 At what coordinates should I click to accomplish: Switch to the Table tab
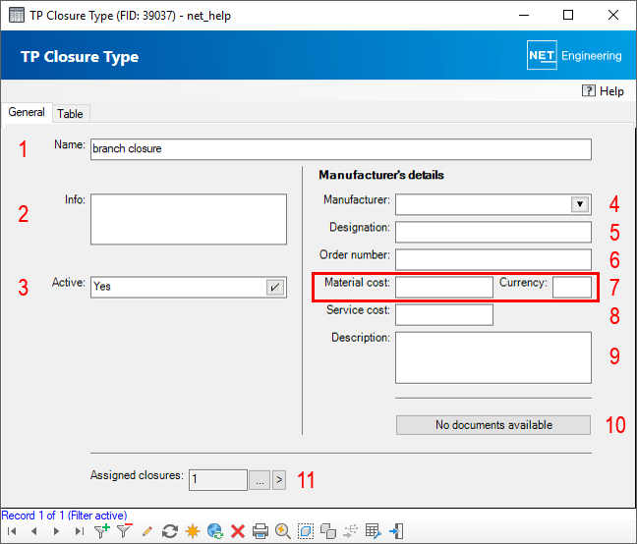[x=70, y=114]
